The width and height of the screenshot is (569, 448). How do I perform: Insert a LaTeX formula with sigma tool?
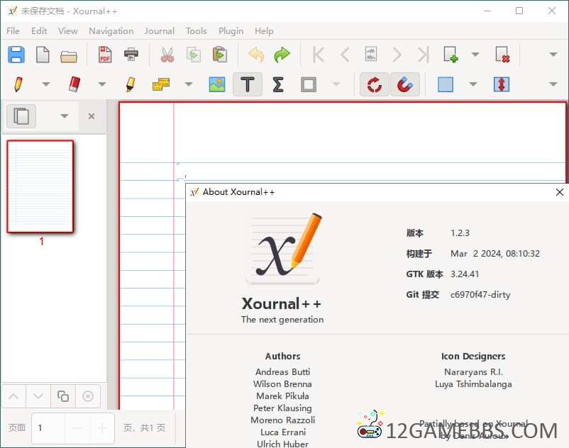pyautogui.click(x=278, y=84)
